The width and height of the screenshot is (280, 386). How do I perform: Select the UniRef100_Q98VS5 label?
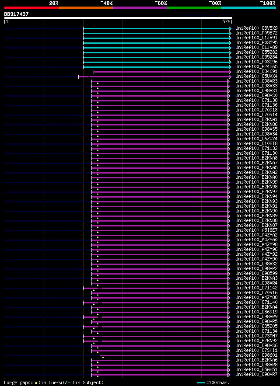pos(256,129)
